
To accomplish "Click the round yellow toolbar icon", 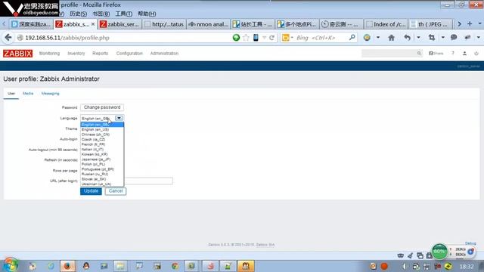I will [x=367, y=38].
